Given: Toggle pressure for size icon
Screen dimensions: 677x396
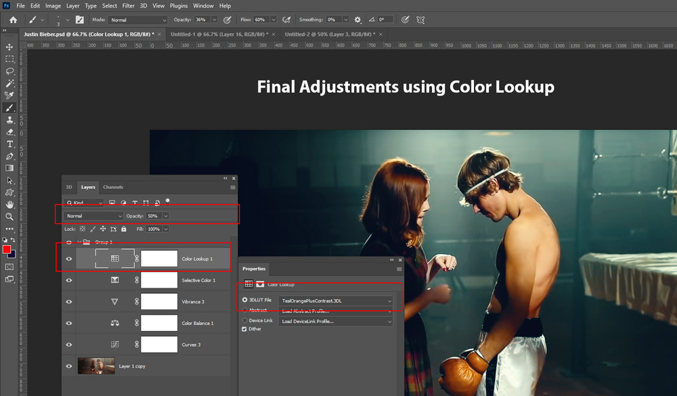Looking at the screenshot, I should pos(405,20).
